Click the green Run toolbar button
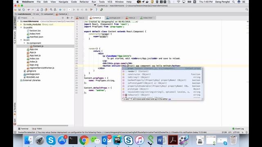 [x=74, y=10]
